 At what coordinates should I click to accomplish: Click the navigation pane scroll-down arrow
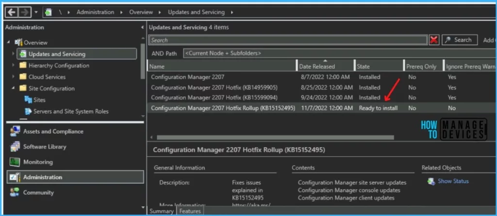coord(143,207)
